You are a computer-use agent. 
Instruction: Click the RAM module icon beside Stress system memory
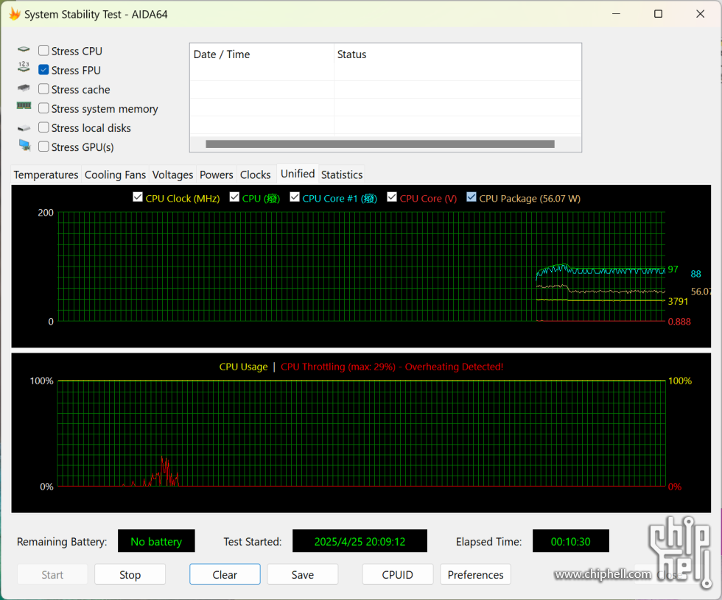pyautogui.click(x=24, y=106)
